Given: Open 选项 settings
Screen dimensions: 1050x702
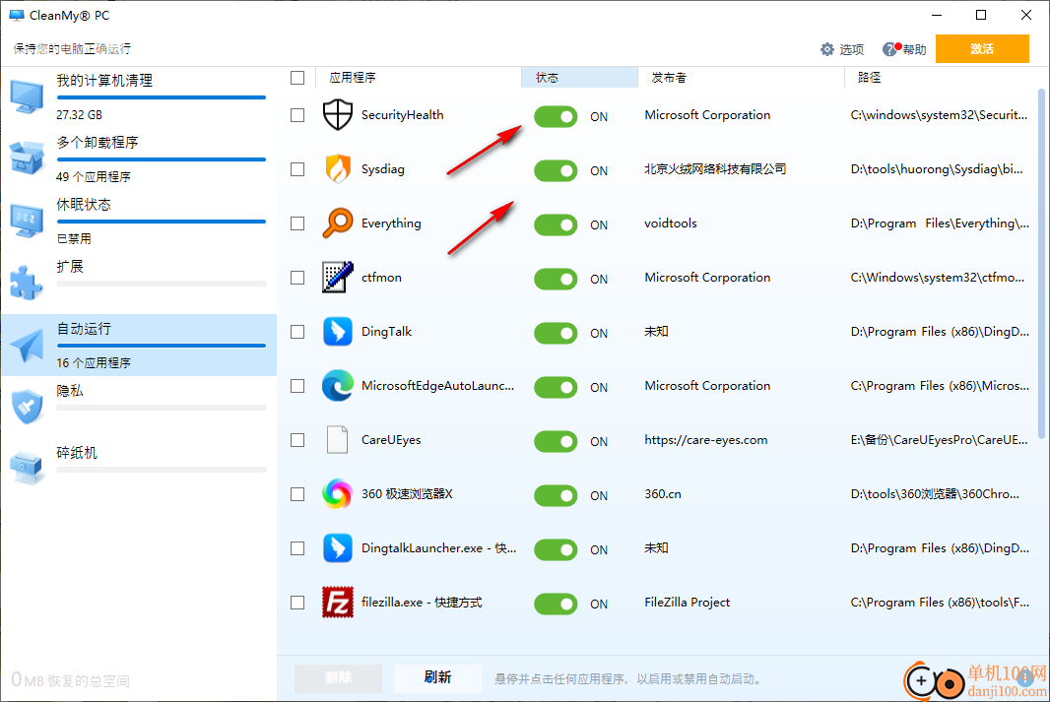Looking at the screenshot, I should [x=842, y=49].
